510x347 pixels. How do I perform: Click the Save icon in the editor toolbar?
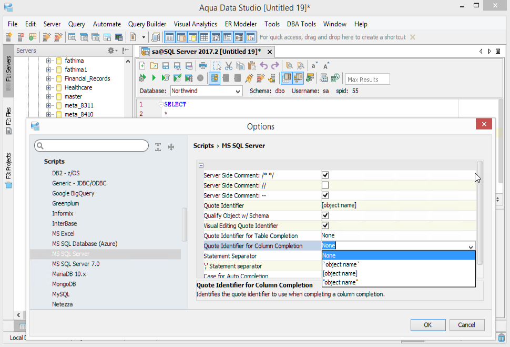tap(166, 66)
